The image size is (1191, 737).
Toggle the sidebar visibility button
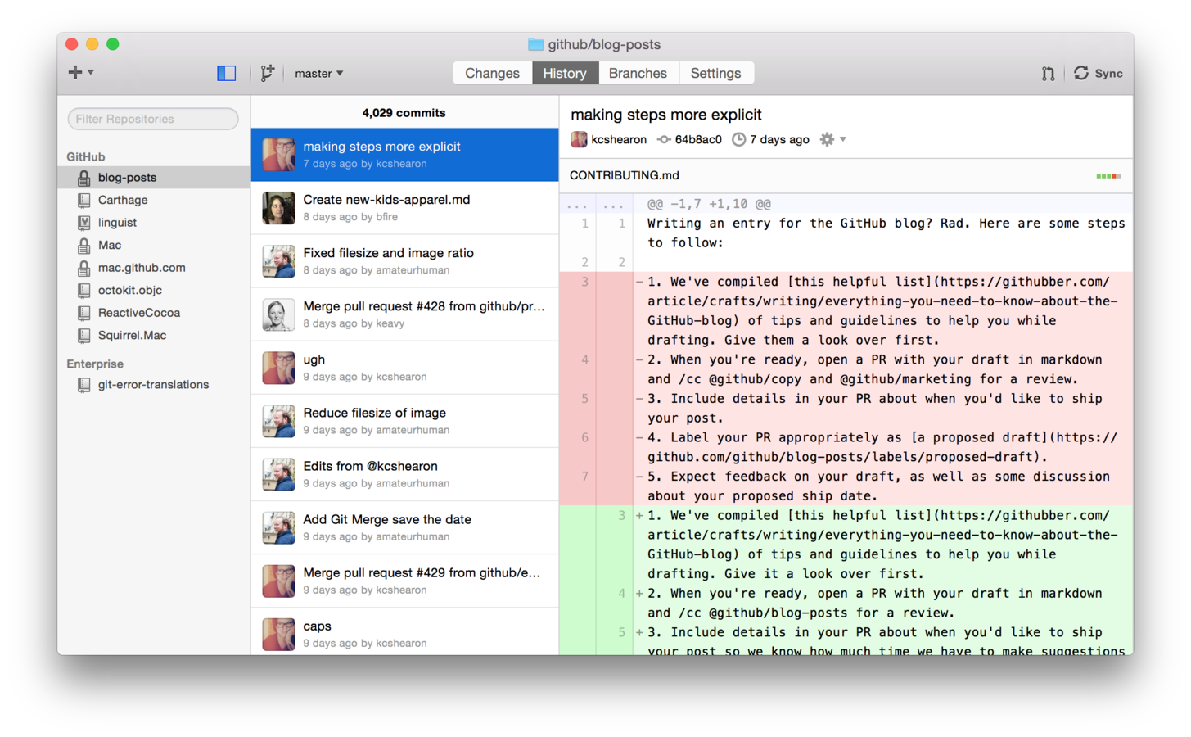coord(227,73)
